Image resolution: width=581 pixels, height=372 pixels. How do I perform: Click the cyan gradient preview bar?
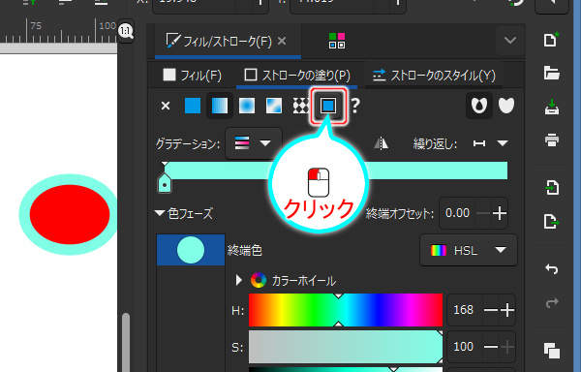coord(336,170)
